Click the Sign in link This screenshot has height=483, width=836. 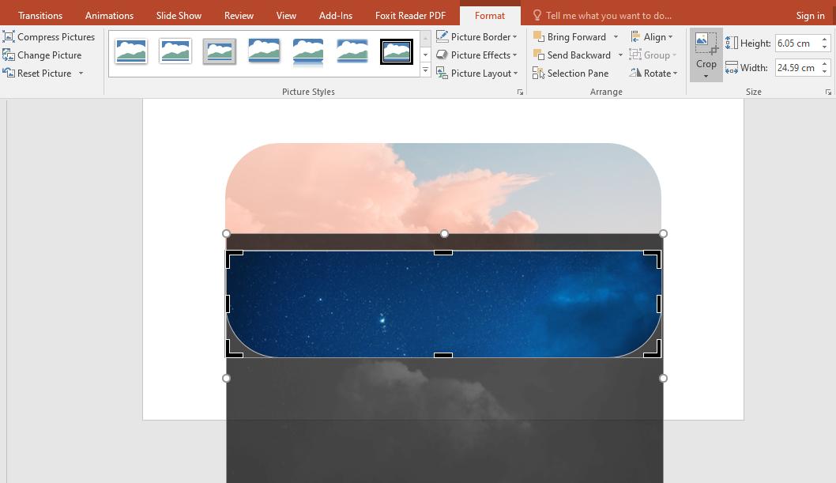coord(810,15)
